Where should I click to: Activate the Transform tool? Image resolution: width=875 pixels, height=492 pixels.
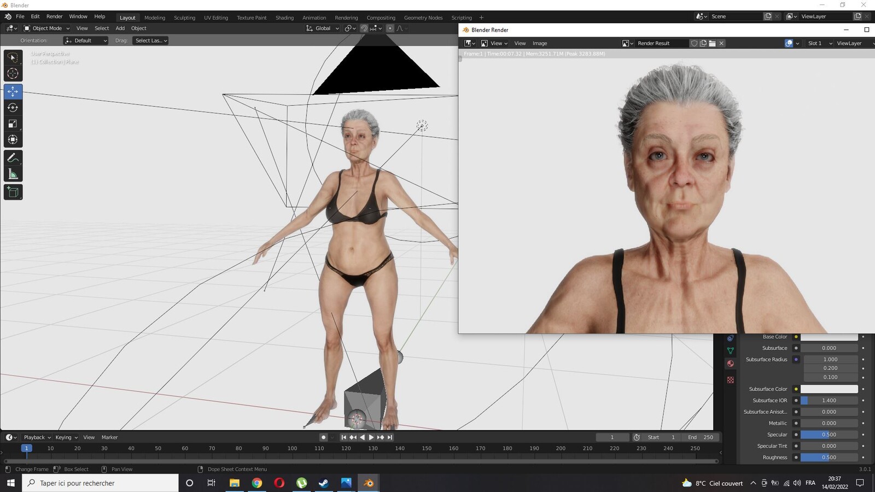click(x=13, y=139)
